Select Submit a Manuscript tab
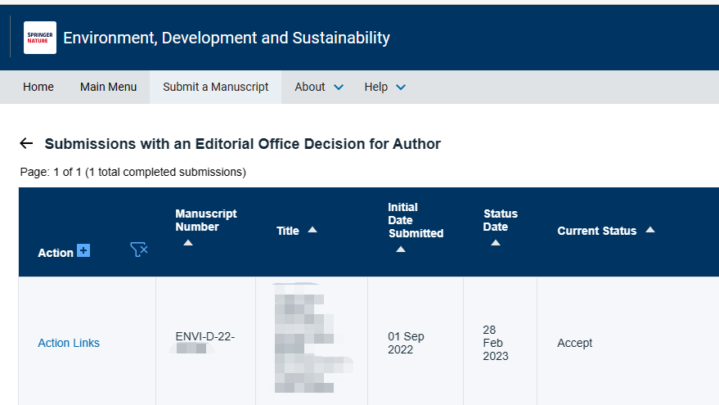The height and width of the screenshot is (405, 719). coord(215,87)
